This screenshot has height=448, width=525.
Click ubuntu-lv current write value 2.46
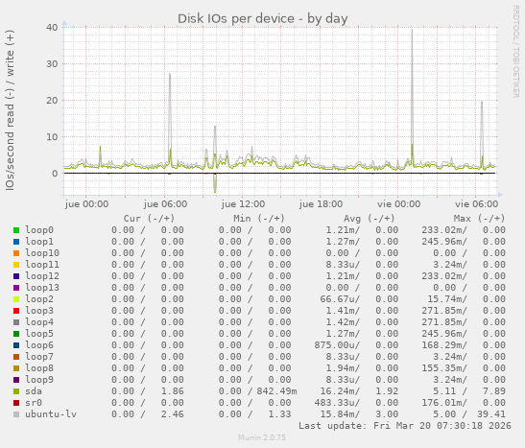(x=173, y=414)
